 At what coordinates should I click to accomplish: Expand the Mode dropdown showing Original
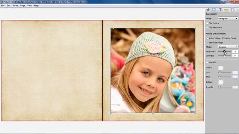228,47
